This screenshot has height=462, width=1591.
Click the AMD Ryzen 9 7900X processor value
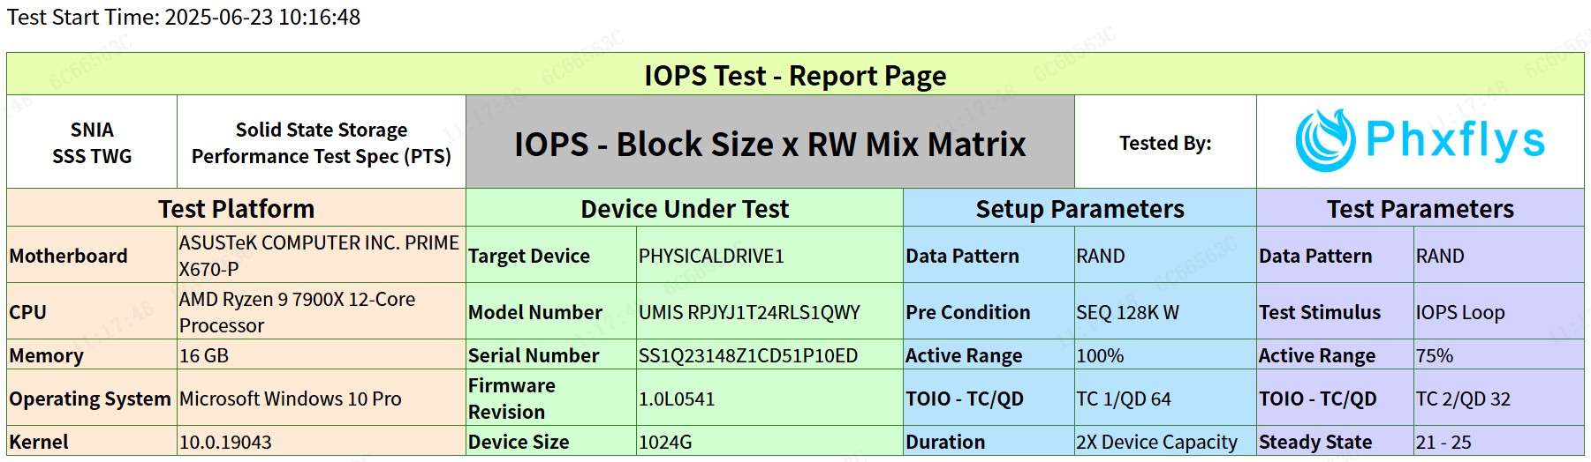pyautogui.click(x=297, y=312)
